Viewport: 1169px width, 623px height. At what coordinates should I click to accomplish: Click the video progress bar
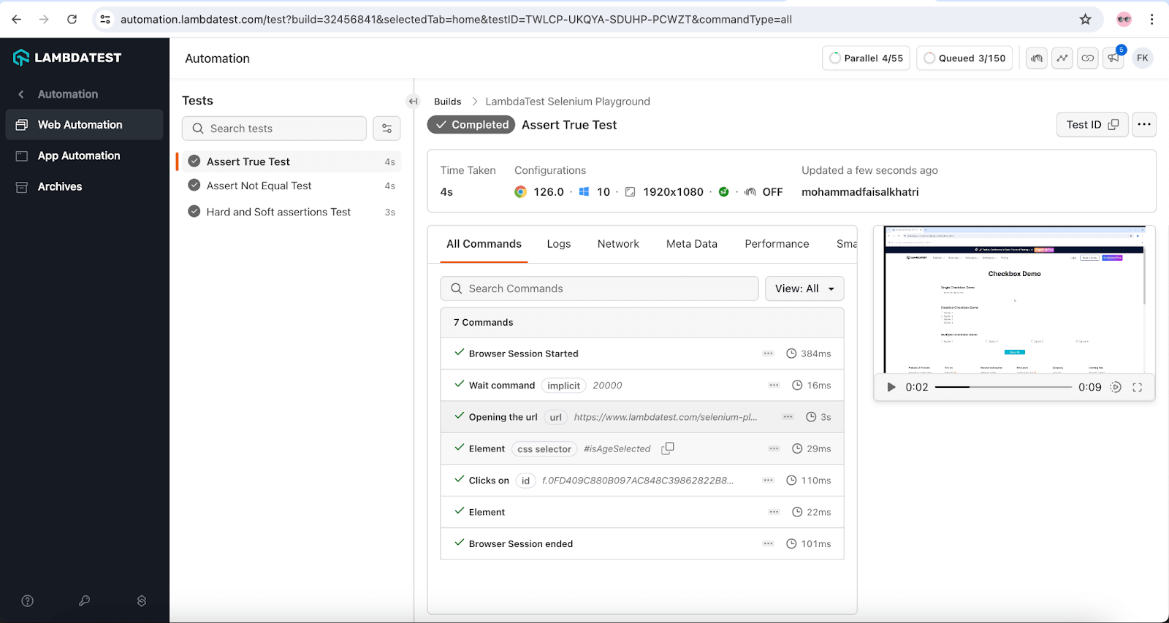point(1003,387)
